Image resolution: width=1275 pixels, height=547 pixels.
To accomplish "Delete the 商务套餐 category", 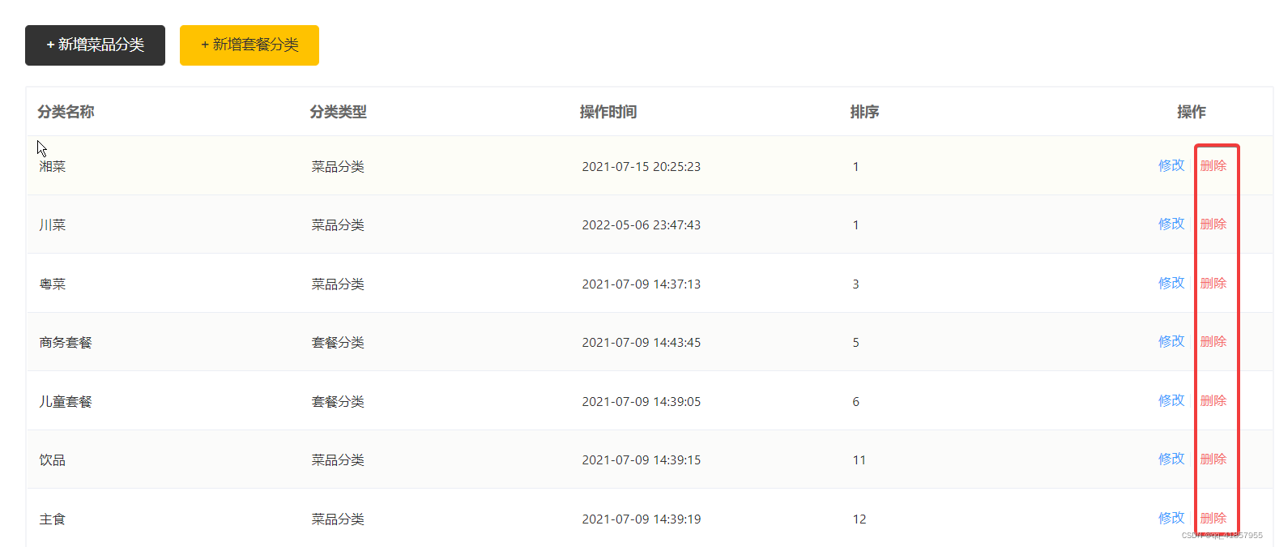I will click(x=1213, y=341).
